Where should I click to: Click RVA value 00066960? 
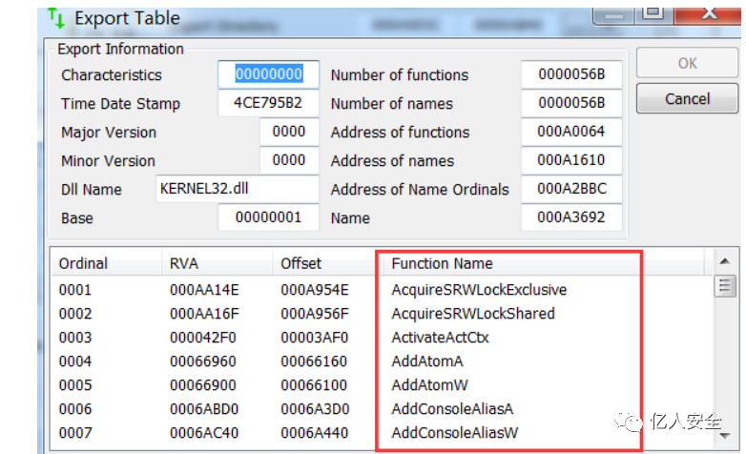click(x=202, y=361)
